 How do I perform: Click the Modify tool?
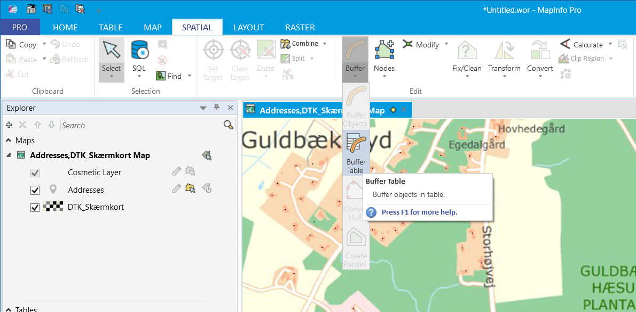[421, 45]
